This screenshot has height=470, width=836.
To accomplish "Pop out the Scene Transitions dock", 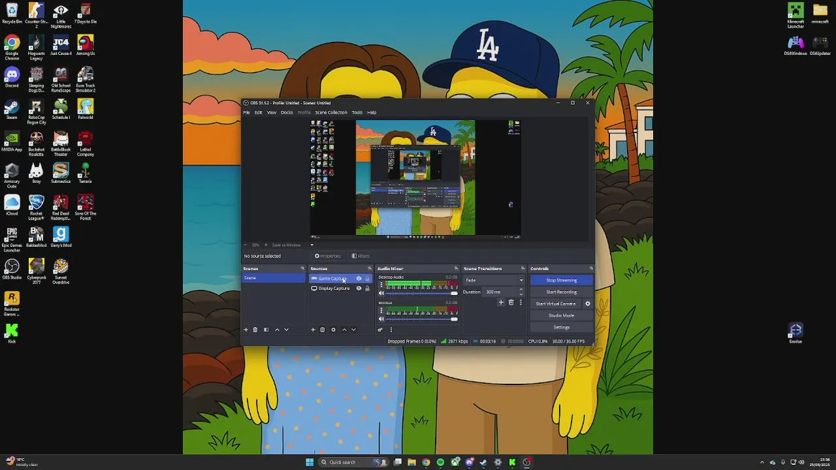I will coord(522,268).
